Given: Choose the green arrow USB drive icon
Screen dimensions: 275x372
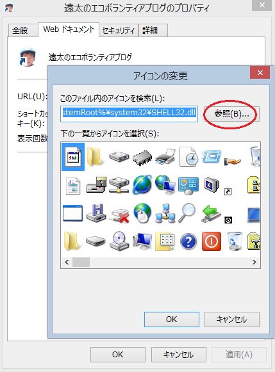Looking at the screenshot, I should (x=211, y=213).
